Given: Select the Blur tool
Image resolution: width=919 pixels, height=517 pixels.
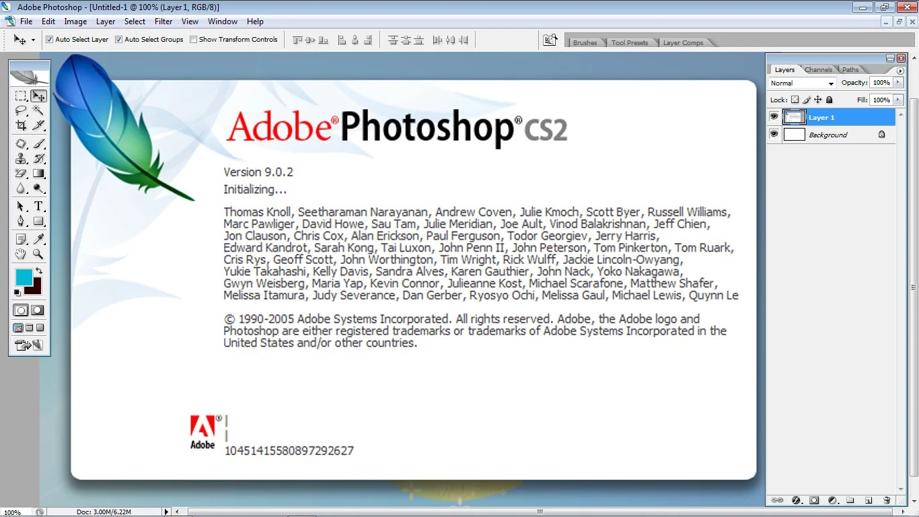Looking at the screenshot, I should coord(21,188).
